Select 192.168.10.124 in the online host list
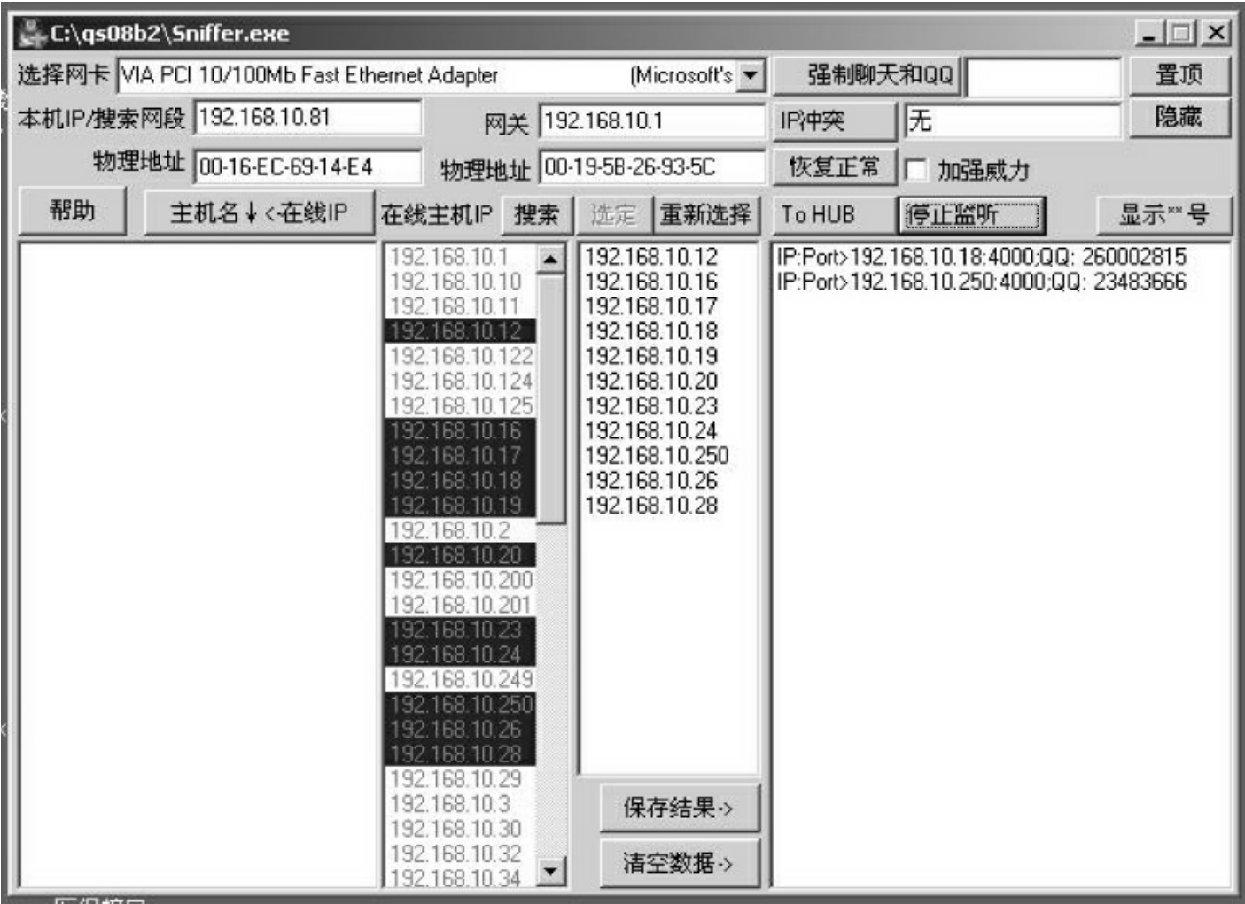This screenshot has height=904, width=1245. [461, 381]
